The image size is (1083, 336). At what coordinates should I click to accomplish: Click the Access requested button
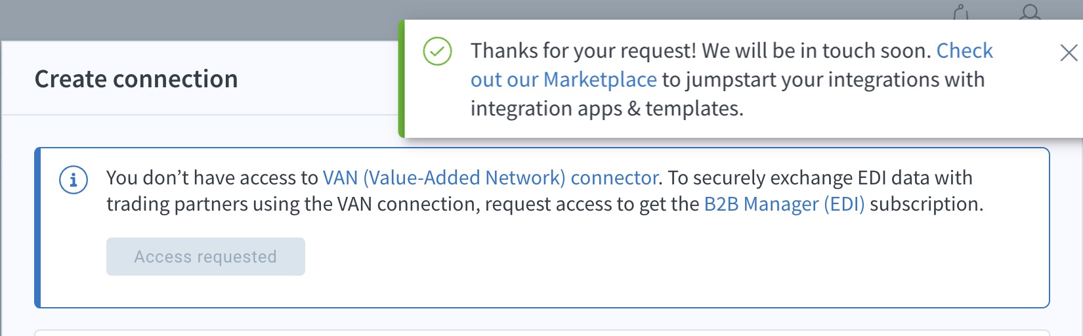click(x=205, y=257)
